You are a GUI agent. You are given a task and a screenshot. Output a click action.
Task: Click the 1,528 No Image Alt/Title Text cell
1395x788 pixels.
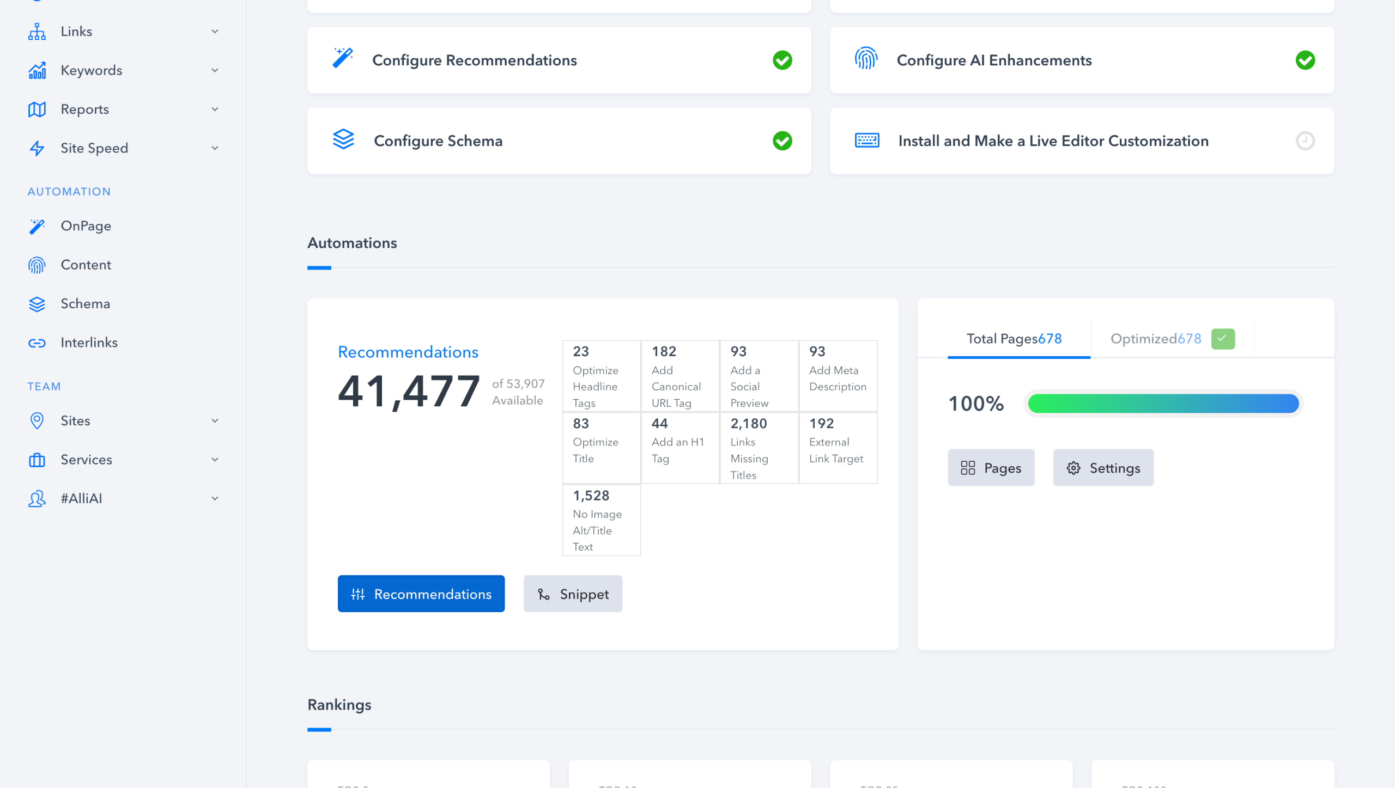tap(601, 520)
